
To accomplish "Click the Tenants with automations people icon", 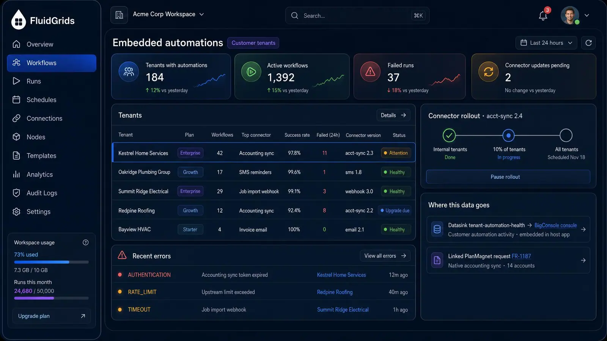I will [x=129, y=72].
